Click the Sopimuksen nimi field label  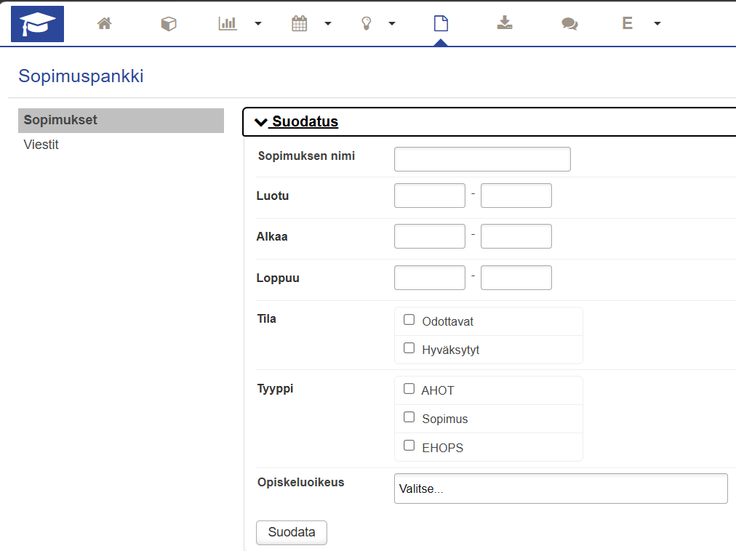[x=306, y=156]
